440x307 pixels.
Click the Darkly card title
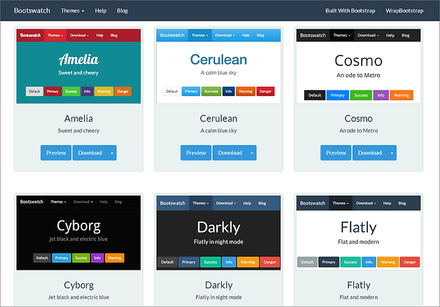219,285
